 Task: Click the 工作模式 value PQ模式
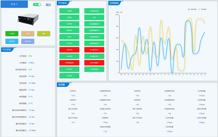(31, 63)
